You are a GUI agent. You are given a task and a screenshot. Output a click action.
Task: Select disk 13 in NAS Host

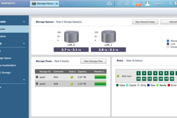coord(155,79)
